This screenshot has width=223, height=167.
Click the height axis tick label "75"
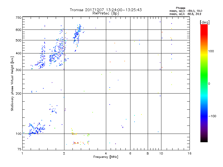click(x=20, y=149)
